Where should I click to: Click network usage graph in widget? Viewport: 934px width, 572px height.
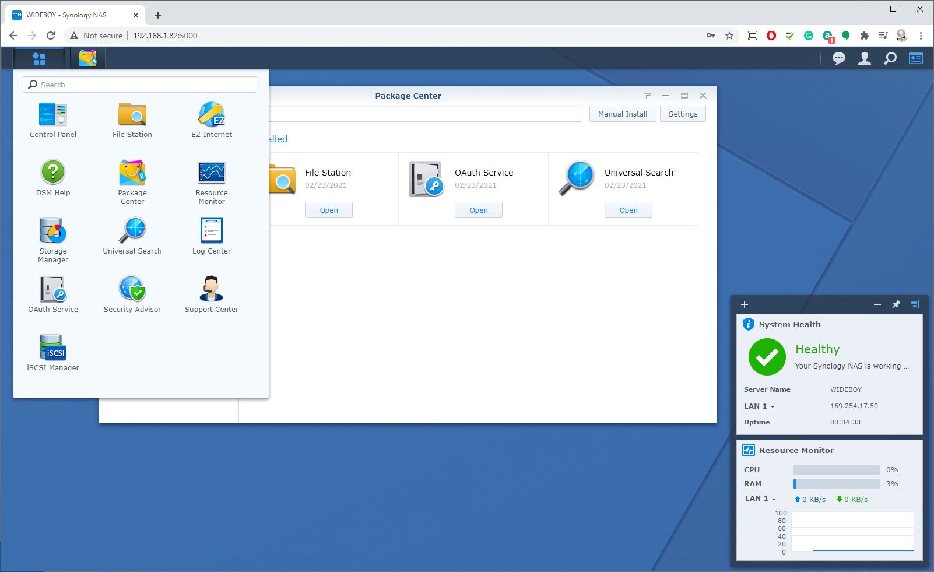click(x=852, y=532)
